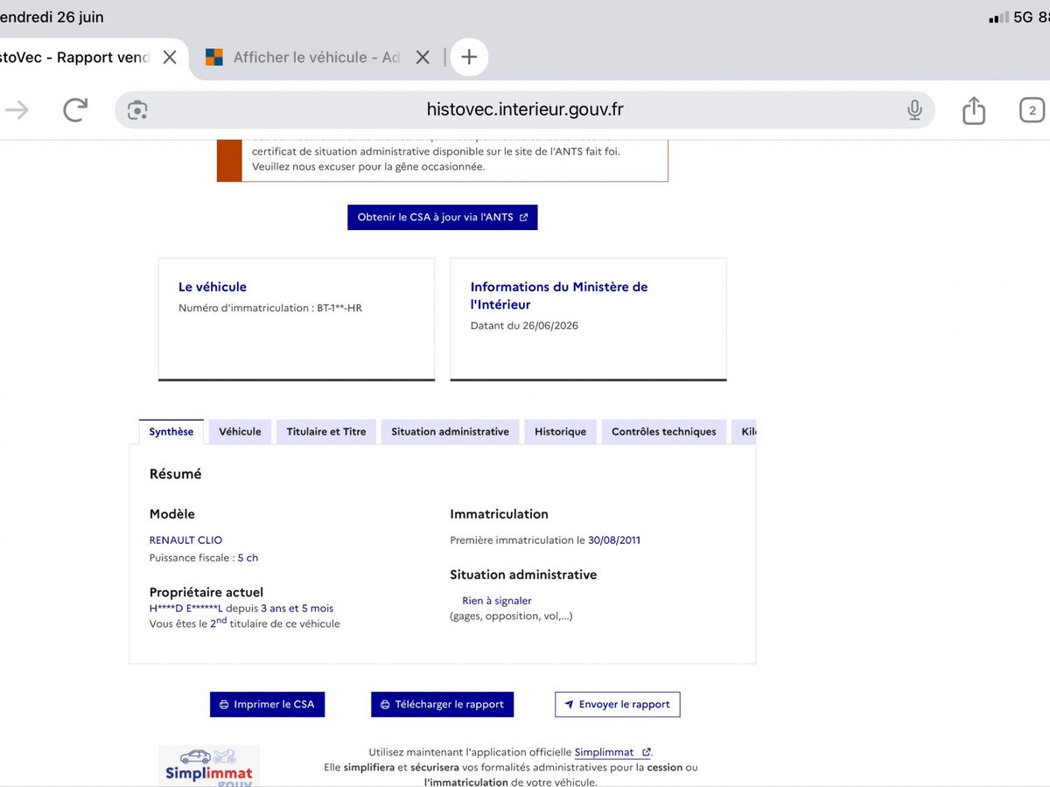Select the Titulaire et Titre tab
Screen dimensions: 1050x787
[x=326, y=432]
